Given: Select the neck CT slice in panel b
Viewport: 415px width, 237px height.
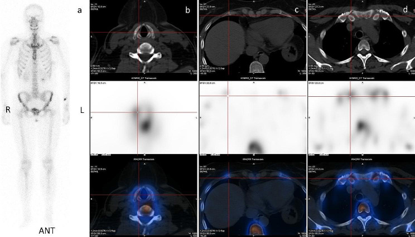Looking at the screenshot, I should click(143, 39).
